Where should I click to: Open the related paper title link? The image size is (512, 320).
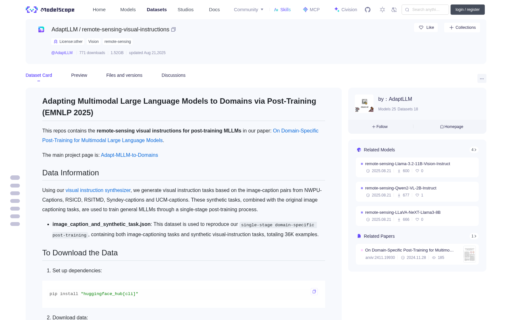[409, 250]
